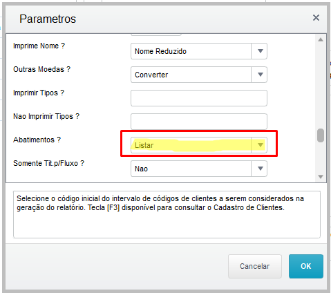Click the scrollbar up arrow
The image size is (331, 293).
point(321,39)
